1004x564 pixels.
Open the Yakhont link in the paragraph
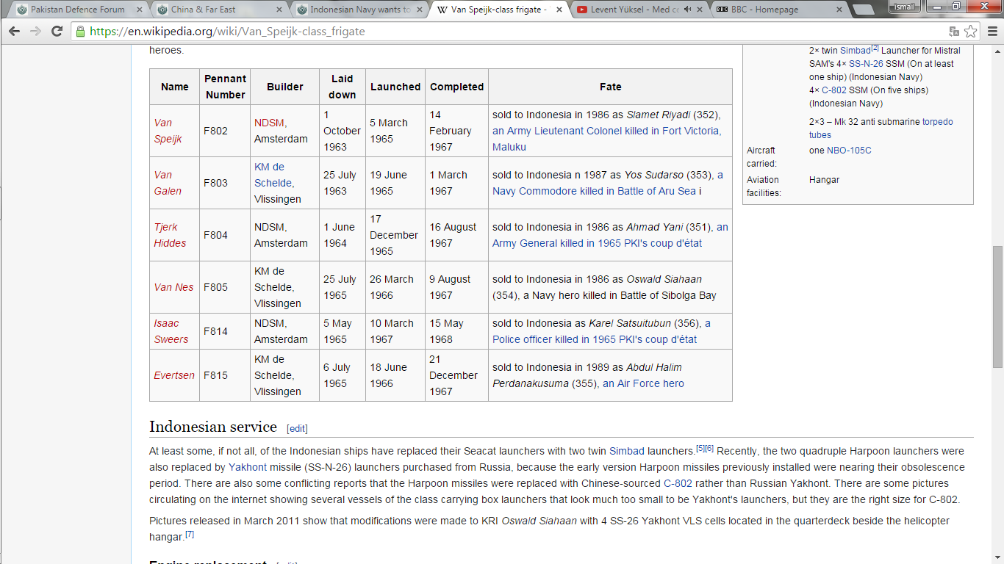(246, 467)
